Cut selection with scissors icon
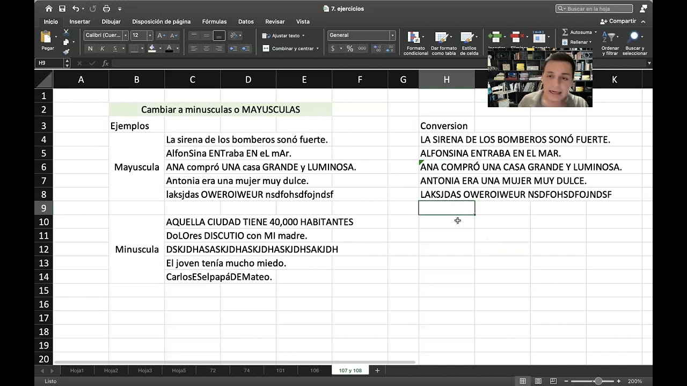 [66, 32]
